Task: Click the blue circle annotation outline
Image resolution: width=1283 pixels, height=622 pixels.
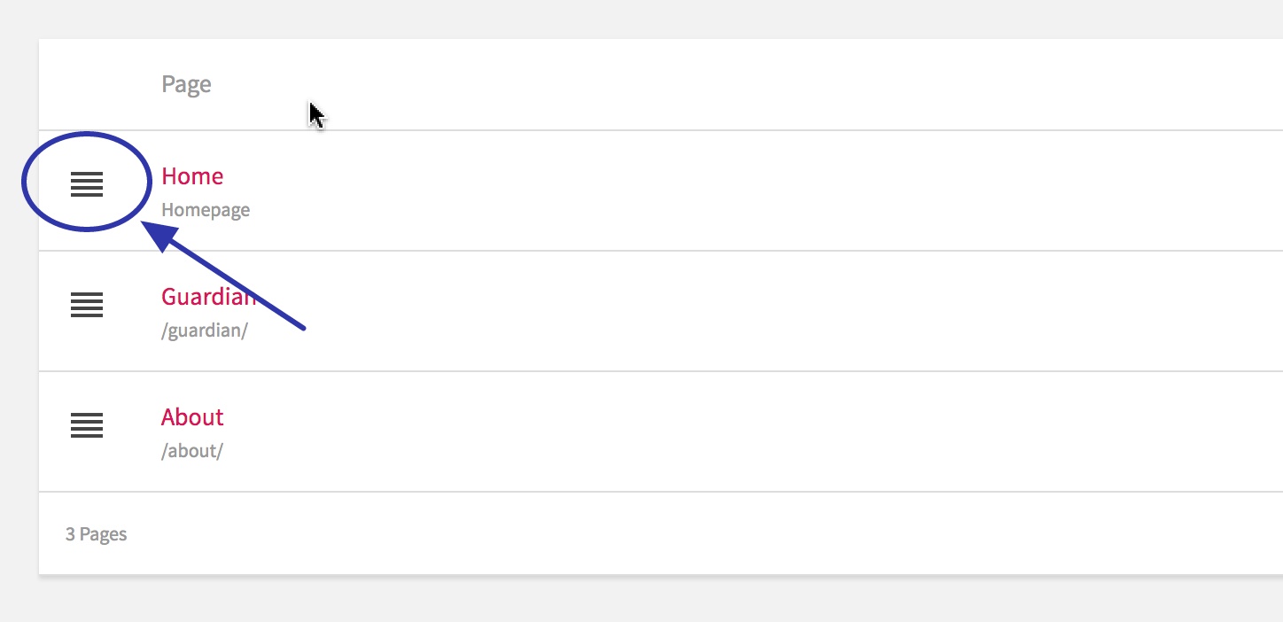Action: click(87, 134)
